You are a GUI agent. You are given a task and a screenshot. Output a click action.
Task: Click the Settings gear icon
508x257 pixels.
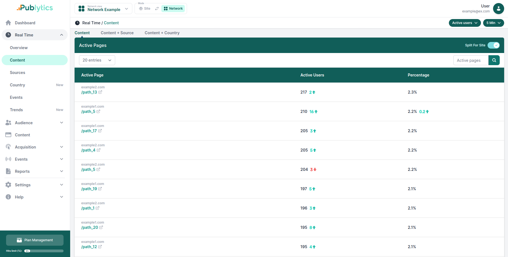(x=8, y=185)
